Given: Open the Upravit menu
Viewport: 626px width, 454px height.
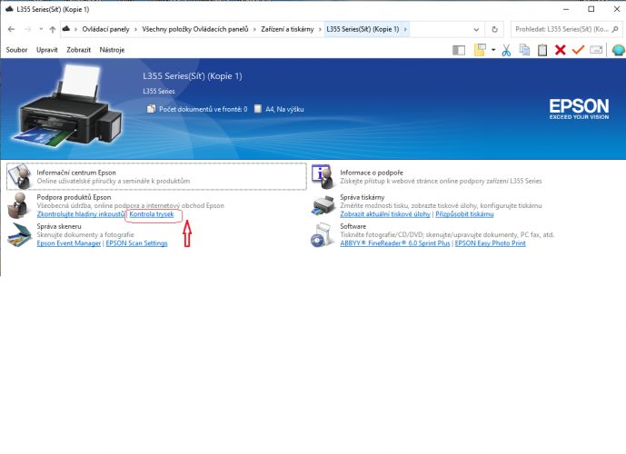Looking at the screenshot, I should click(x=47, y=50).
